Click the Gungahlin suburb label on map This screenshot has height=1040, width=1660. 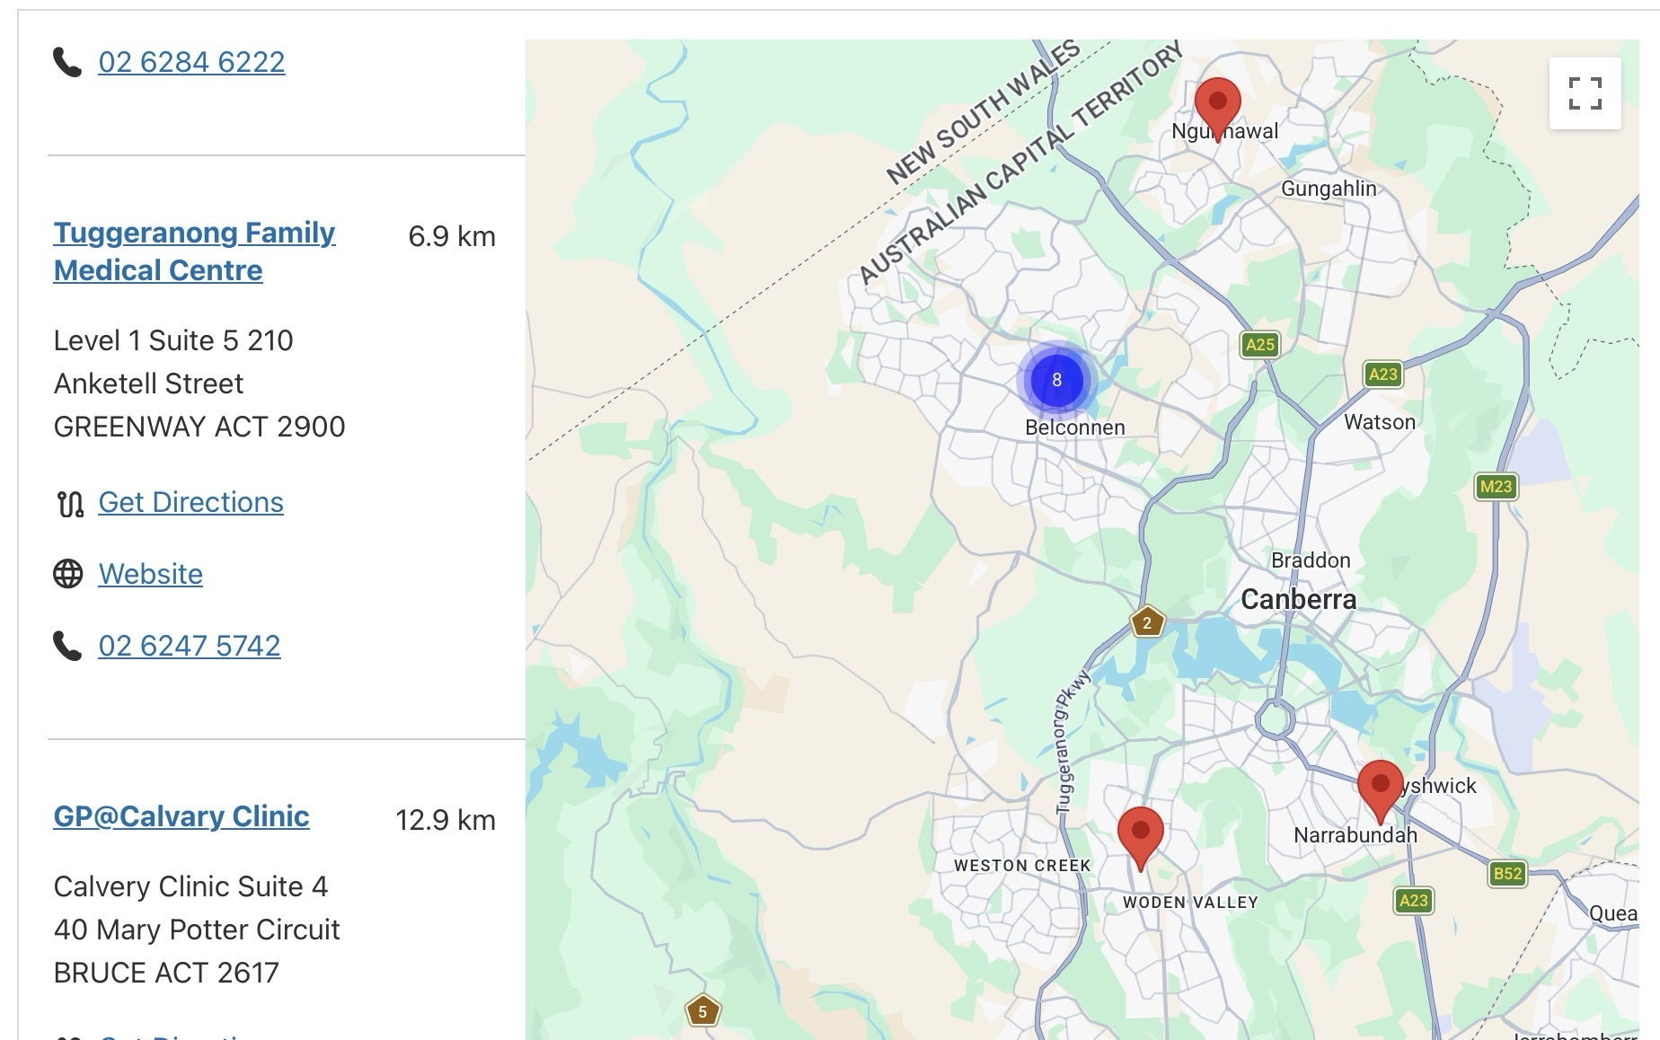pos(1328,189)
